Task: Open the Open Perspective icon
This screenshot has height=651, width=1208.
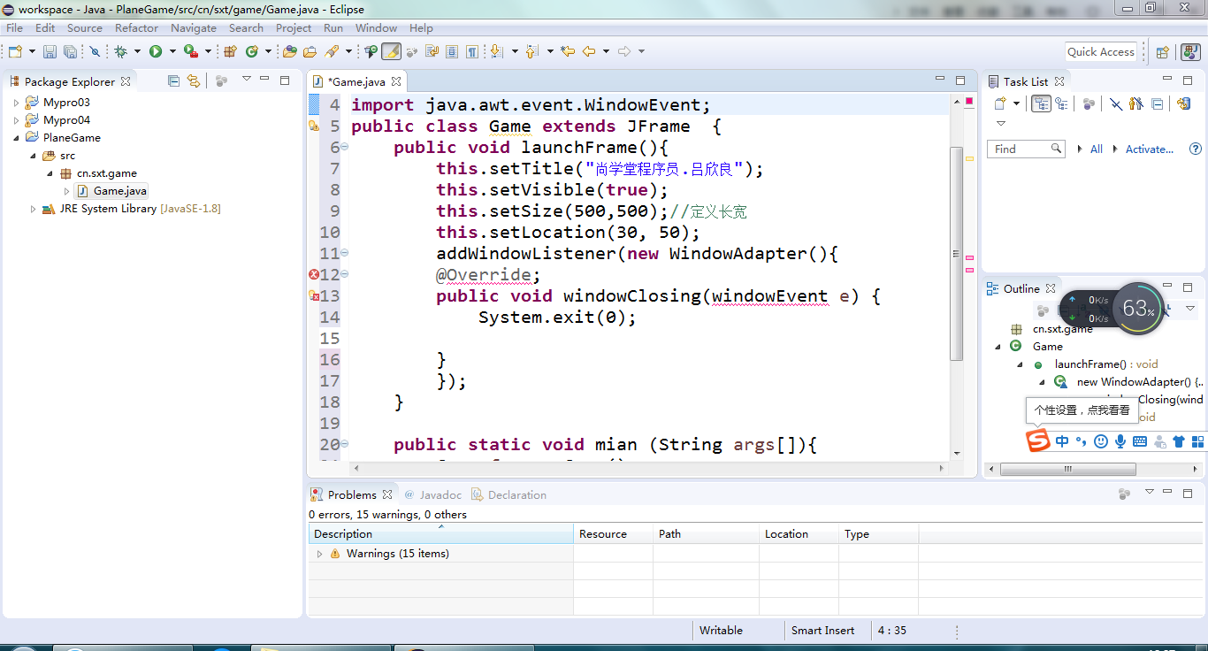Action: coord(1163,52)
